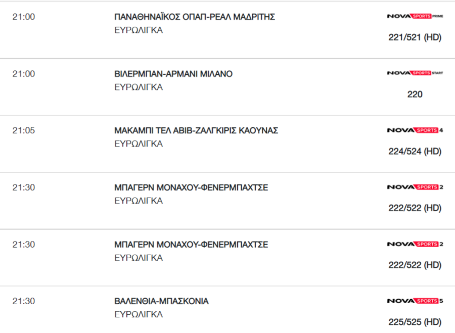The height and width of the screenshot is (333, 455).
Task: Click the Nova Sports 5 channel logo
Action: (415, 301)
